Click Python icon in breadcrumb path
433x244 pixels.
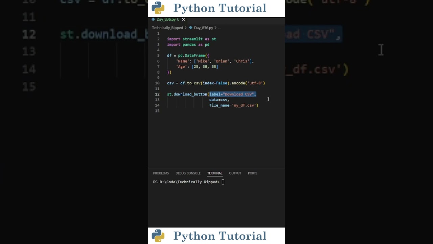point(191,28)
